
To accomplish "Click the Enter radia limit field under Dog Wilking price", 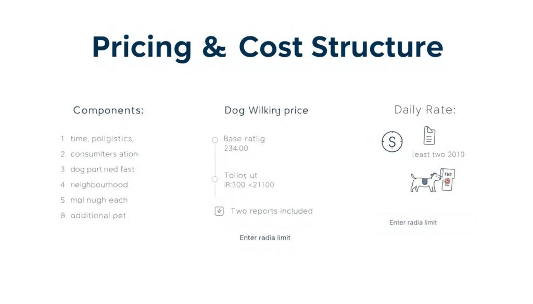I will point(265,238).
